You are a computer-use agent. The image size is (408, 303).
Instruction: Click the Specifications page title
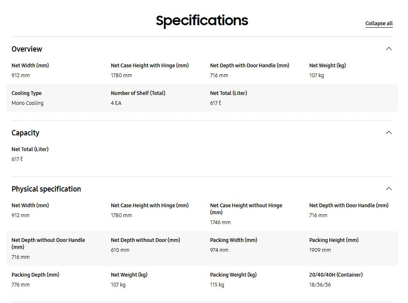(202, 20)
